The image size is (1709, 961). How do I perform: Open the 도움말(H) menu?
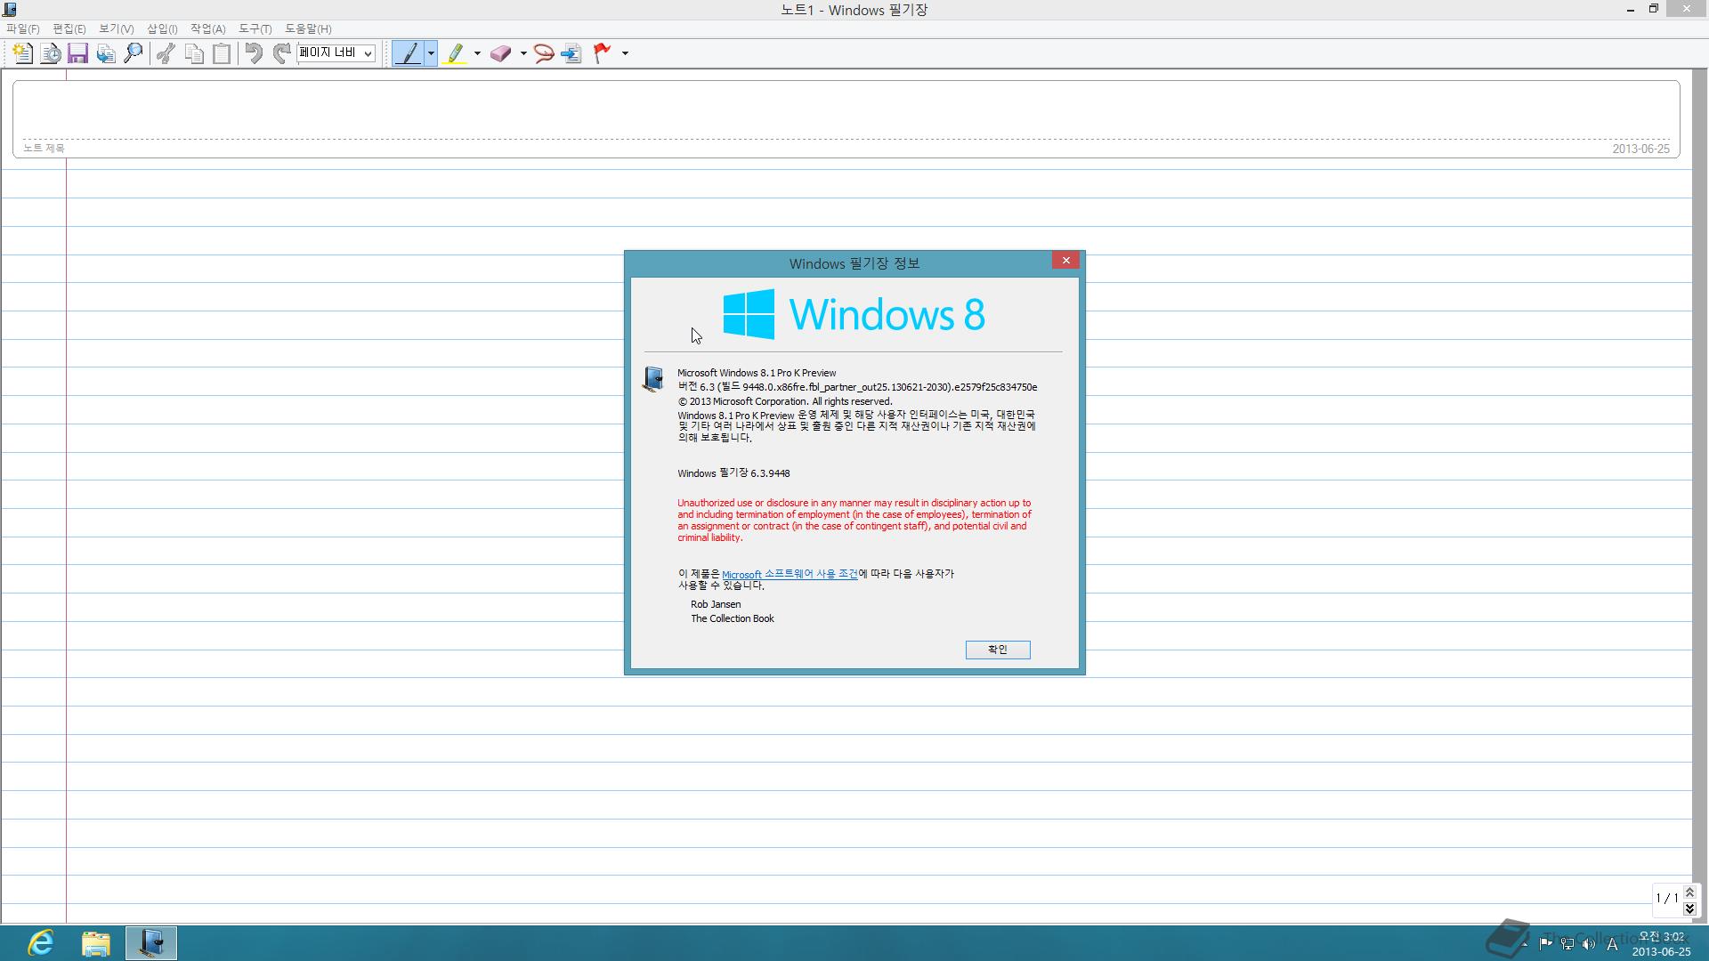point(308,28)
